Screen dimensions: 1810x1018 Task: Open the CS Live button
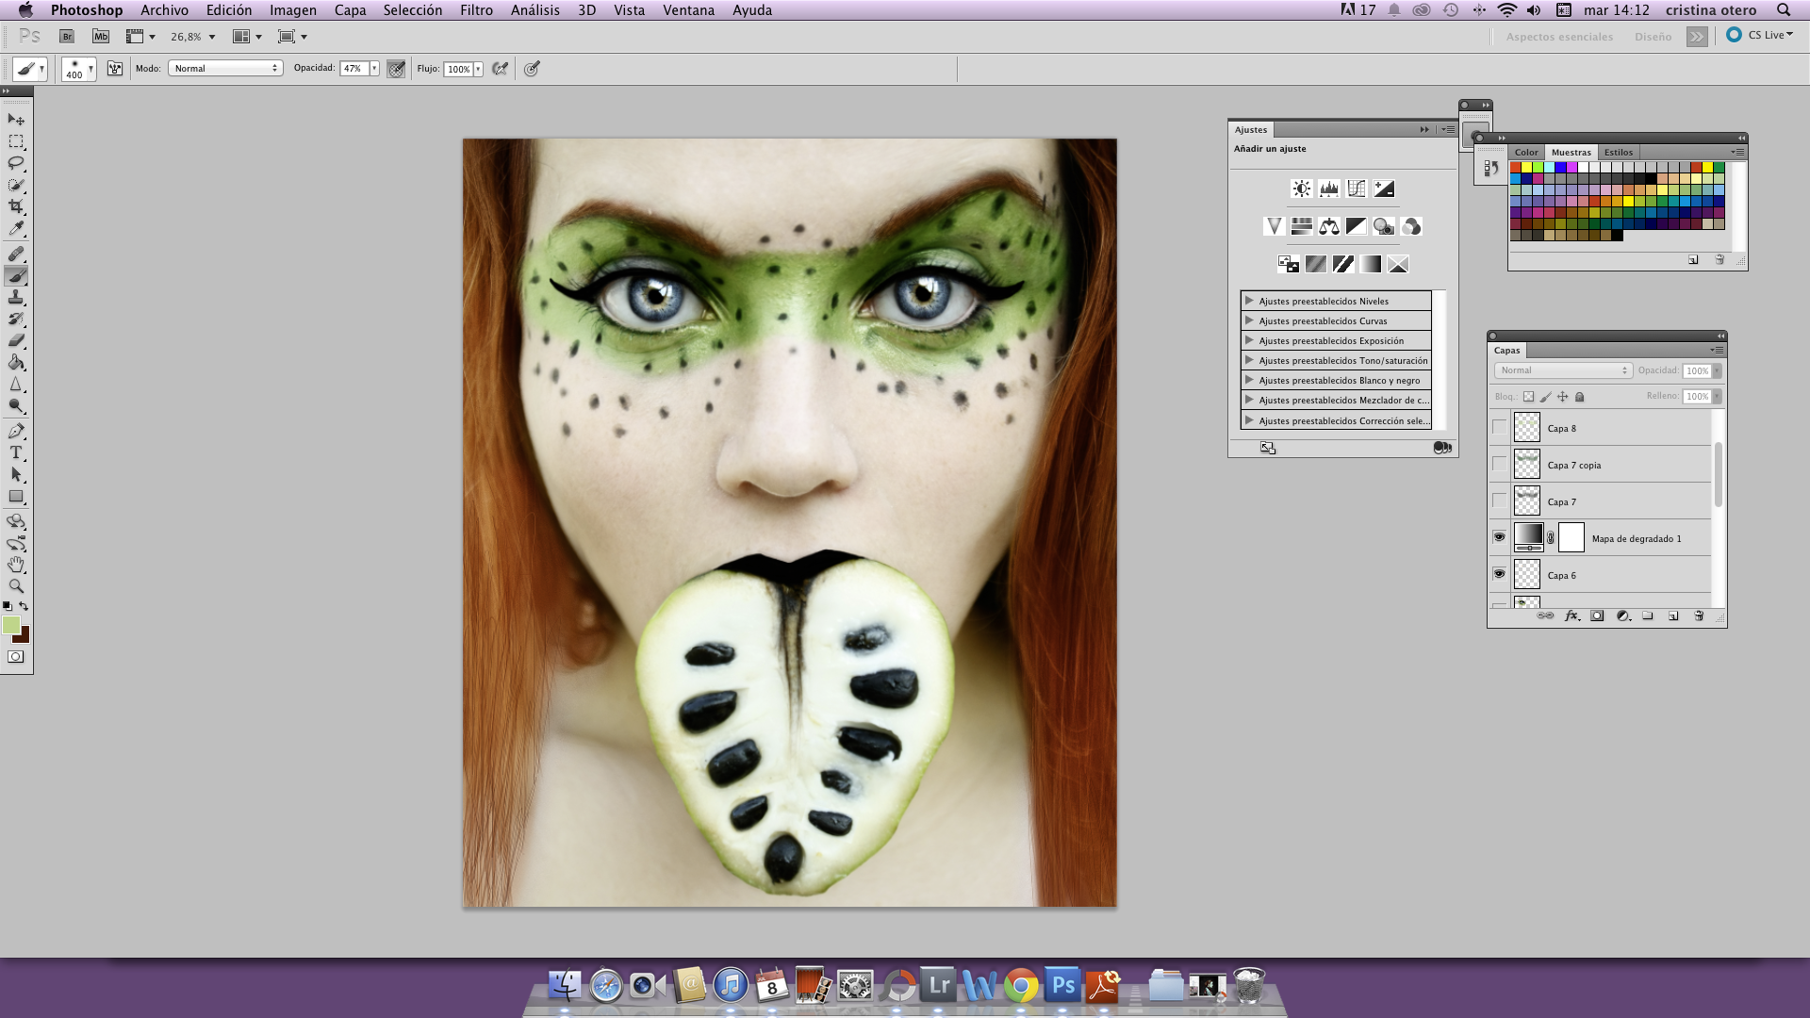click(1760, 35)
